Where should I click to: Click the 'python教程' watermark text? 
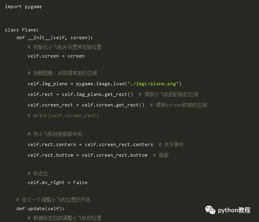[x=234, y=210]
